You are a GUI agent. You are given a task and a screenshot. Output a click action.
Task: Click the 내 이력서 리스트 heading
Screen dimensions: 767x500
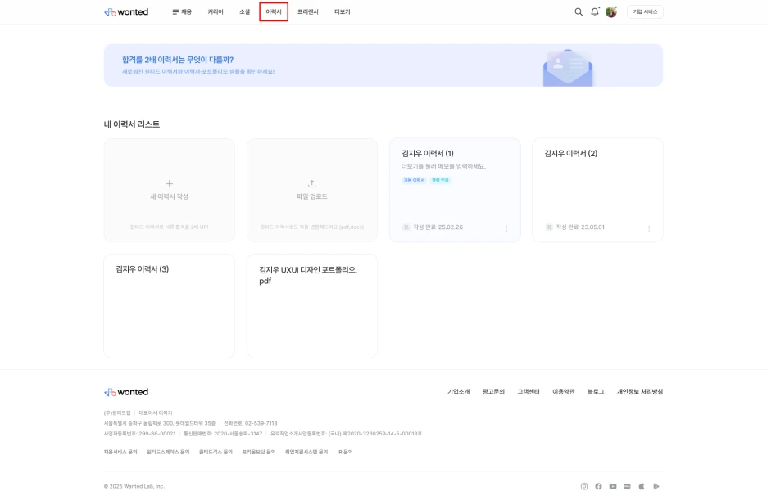tap(132, 124)
